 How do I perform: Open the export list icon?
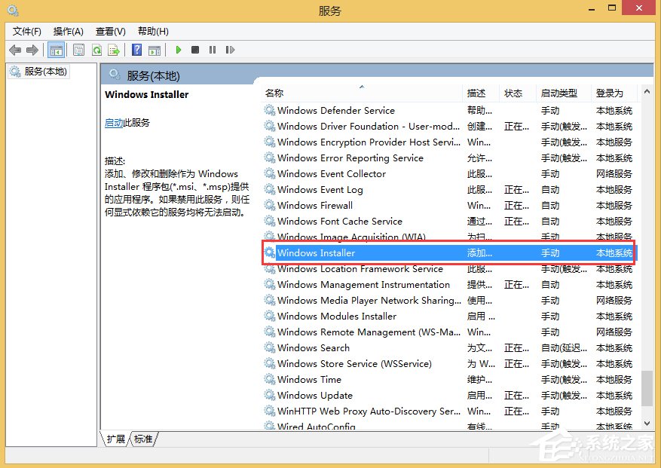coord(114,50)
